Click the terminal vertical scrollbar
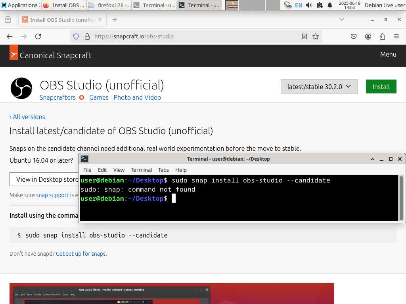406x304 pixels. click(x=401, y=198)
